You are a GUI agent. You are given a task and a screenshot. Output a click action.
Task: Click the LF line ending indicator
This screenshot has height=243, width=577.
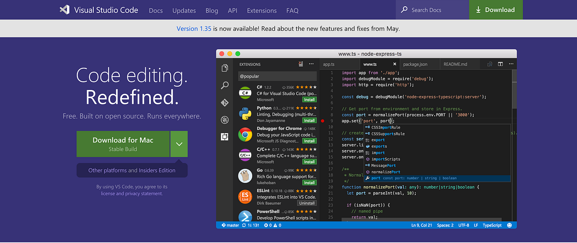476,225
